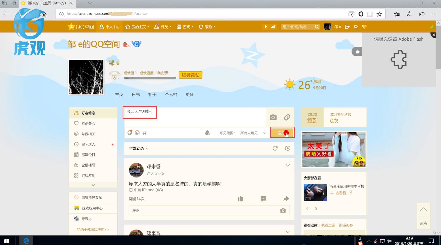The height and width of the screenshot is (245, 441).
Task: Select 那年今日 in the left sidebar
Action: tap(93, 155)
